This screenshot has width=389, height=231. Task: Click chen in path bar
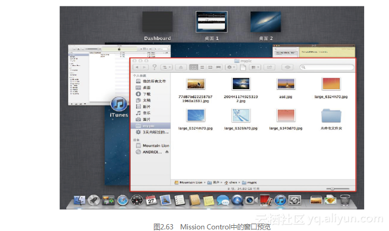[x=231, y=182]
